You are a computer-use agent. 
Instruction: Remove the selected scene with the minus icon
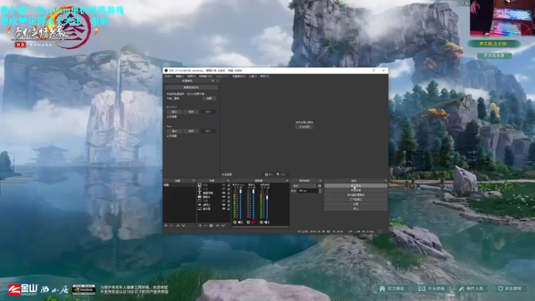(x=171, y=225)
